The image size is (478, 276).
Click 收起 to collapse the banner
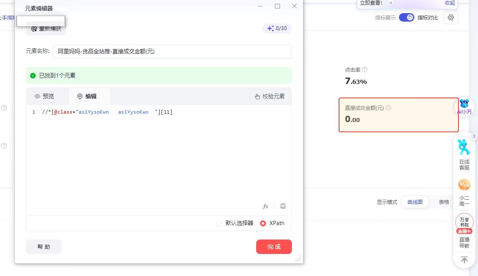coord(450,3)
